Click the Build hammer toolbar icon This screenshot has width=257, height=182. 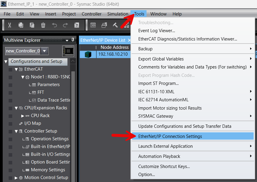[x=115, y=25]
